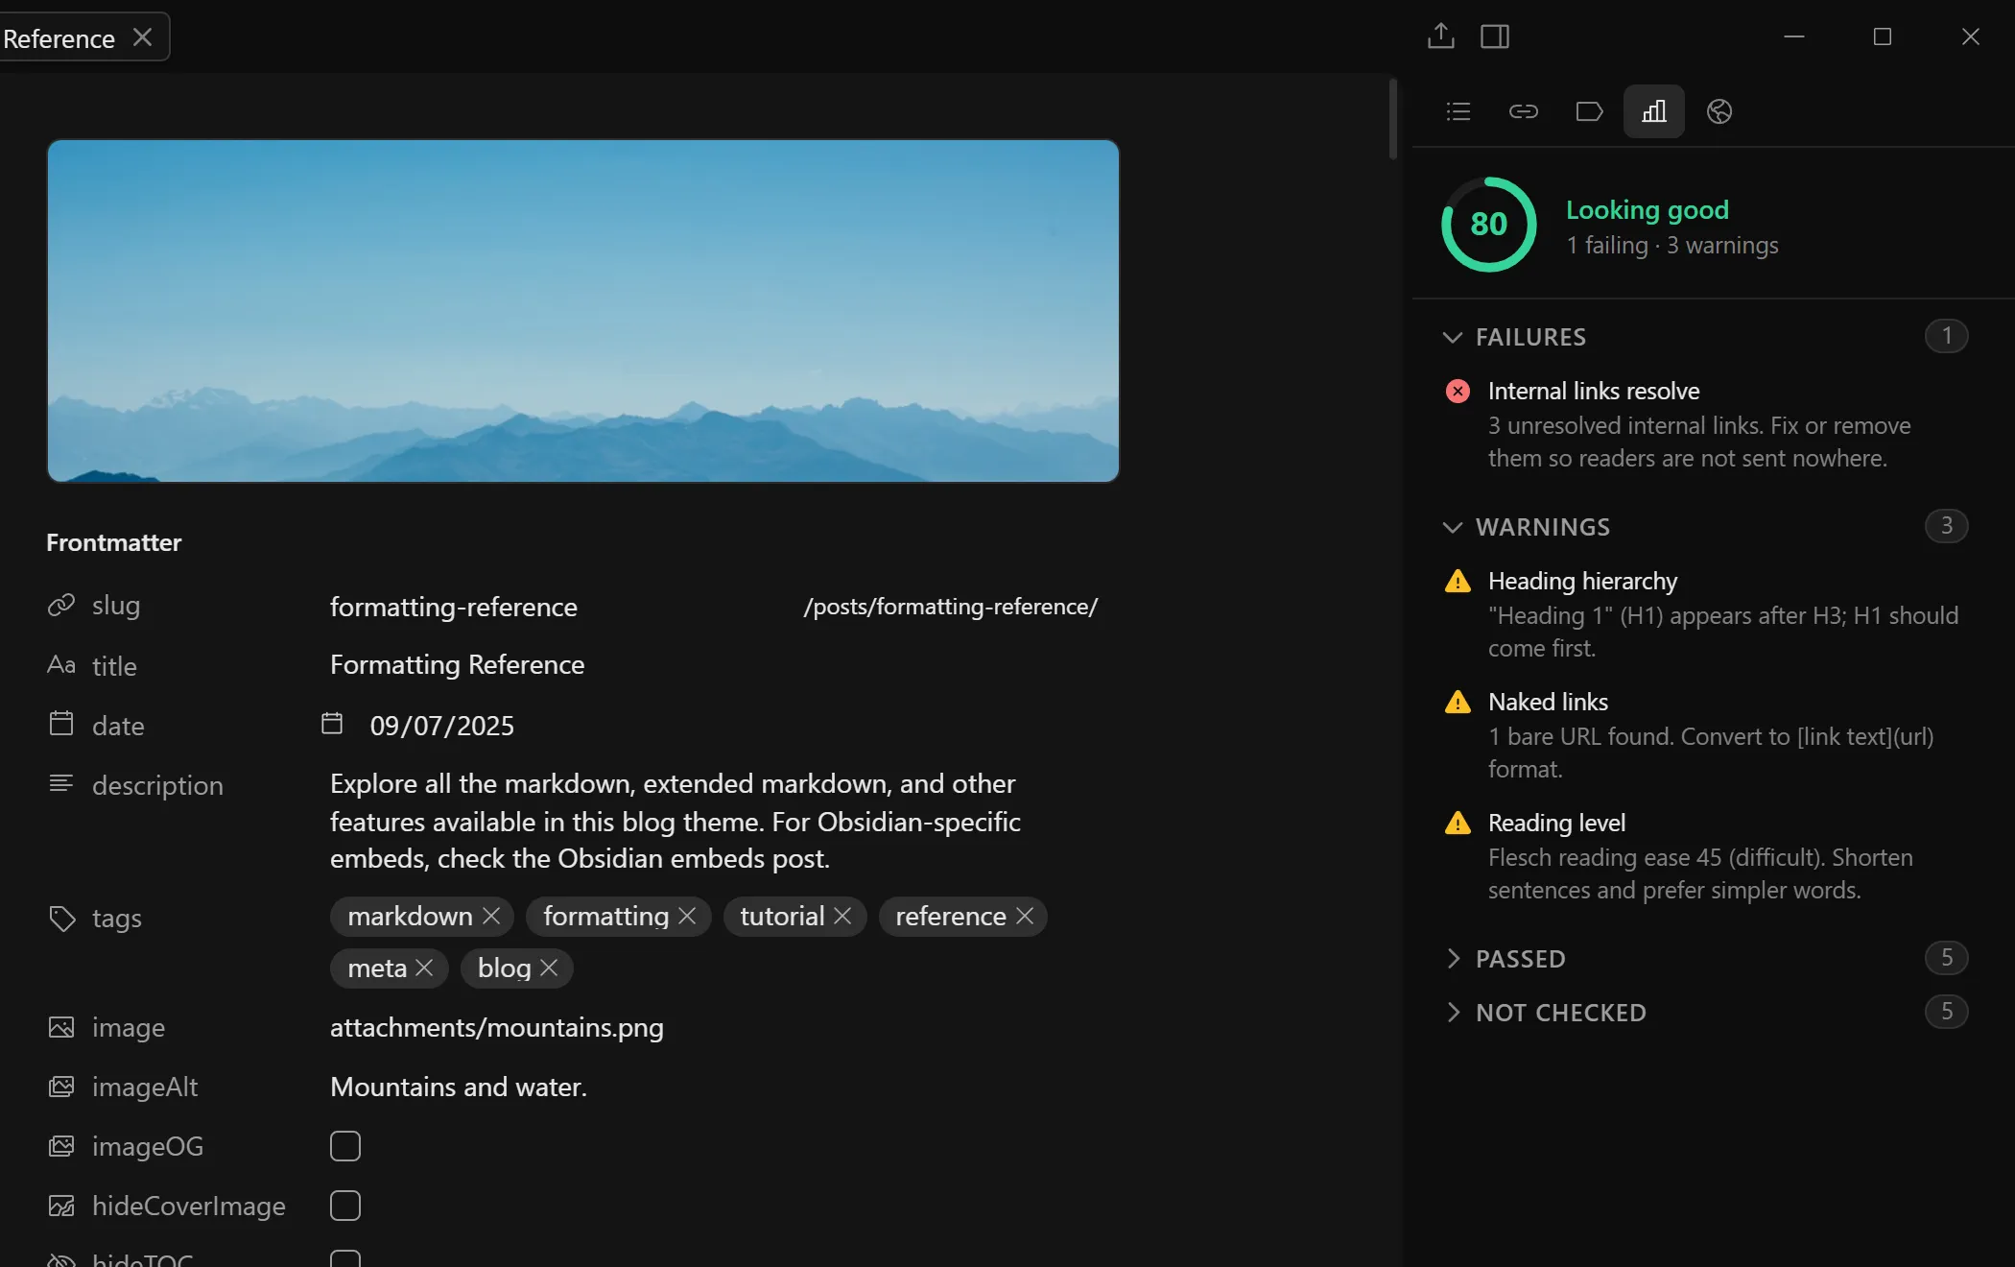Toggle the hideCoverImage checkbox
The image size is (2015, 1267).
tap(345, 1206)
